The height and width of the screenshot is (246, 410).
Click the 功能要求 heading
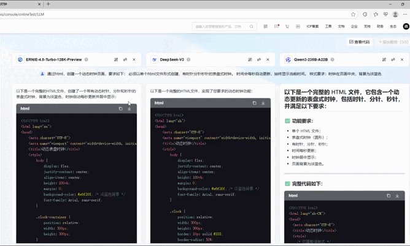303,121
